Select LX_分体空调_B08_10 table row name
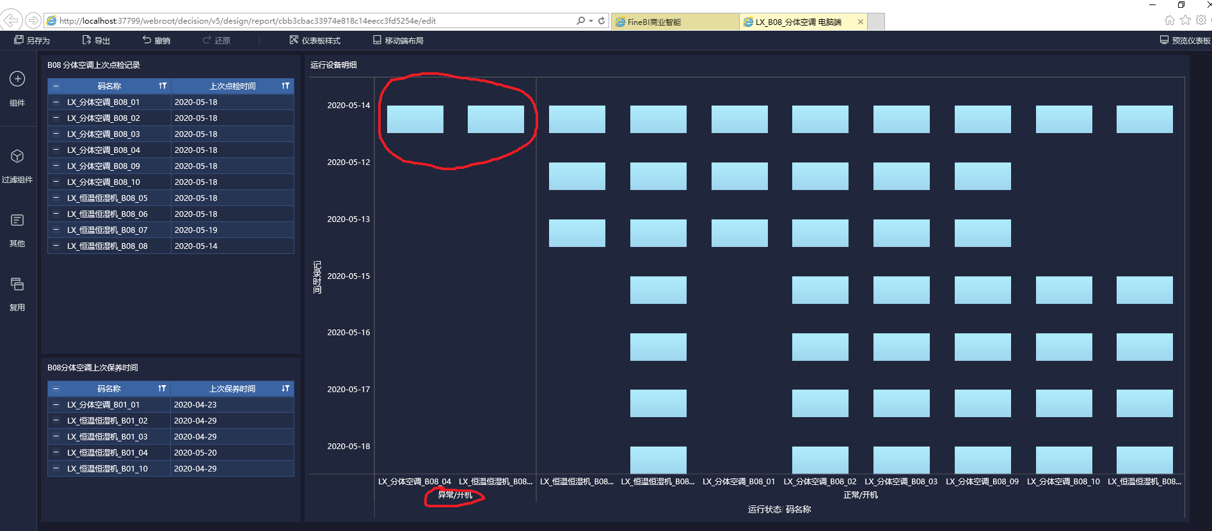Viewport: 1212px width, 531px height. [x=104, y=182]
